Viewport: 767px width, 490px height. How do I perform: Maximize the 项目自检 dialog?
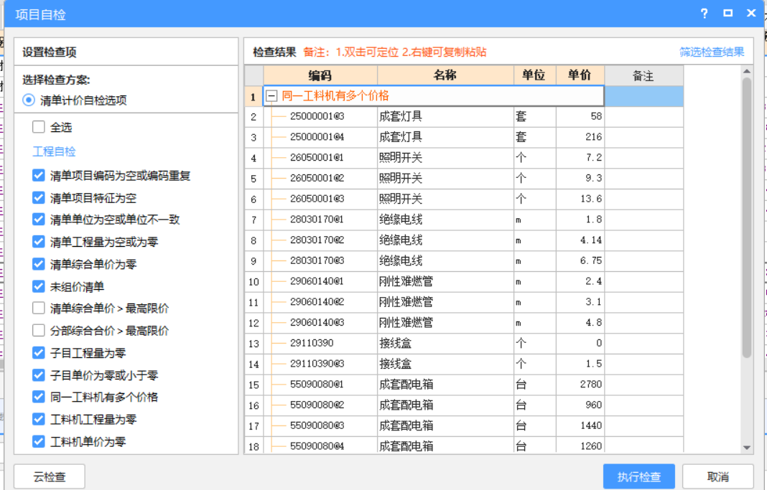(x=728, y=13)
